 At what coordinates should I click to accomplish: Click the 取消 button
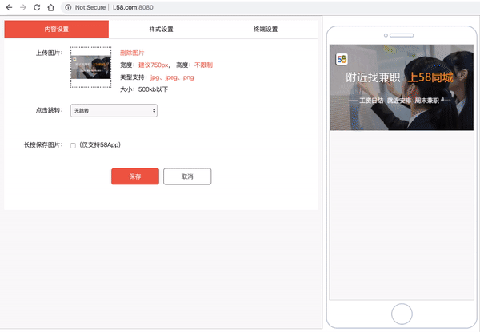coord(187,176)
